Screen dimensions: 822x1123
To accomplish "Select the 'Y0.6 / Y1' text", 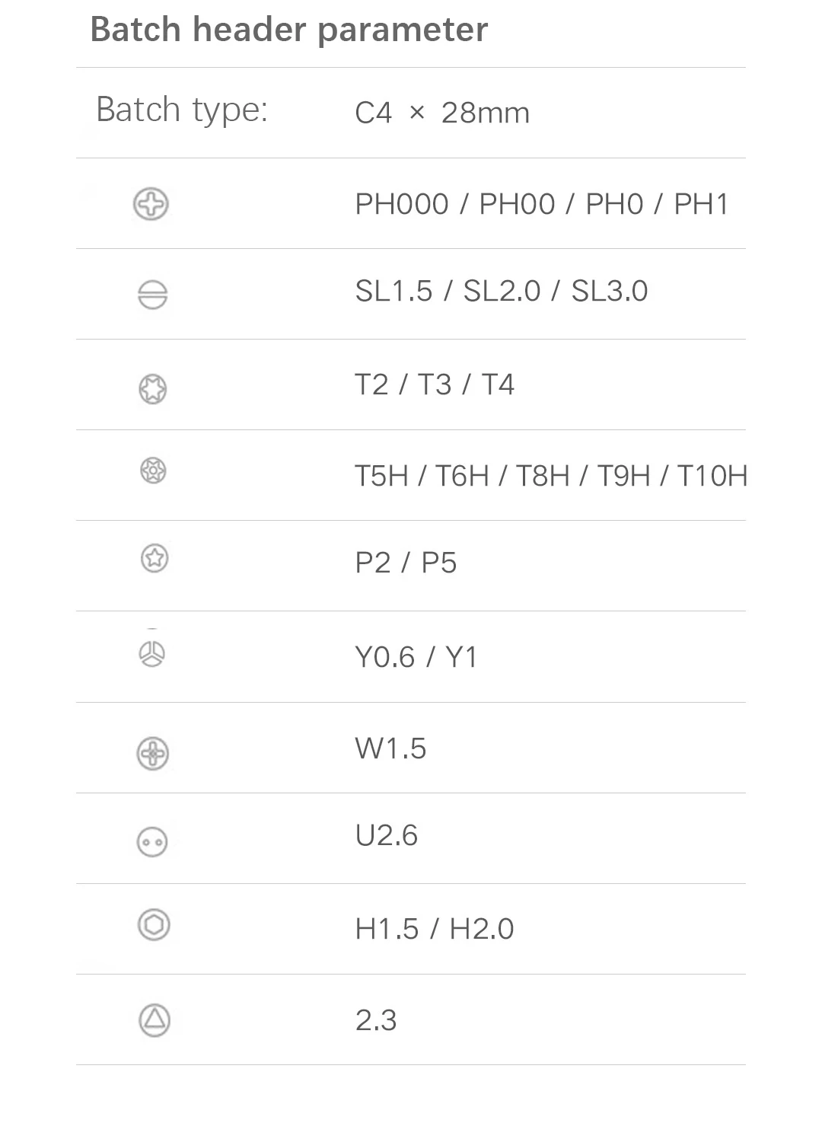I will click(x=416, y=657).
